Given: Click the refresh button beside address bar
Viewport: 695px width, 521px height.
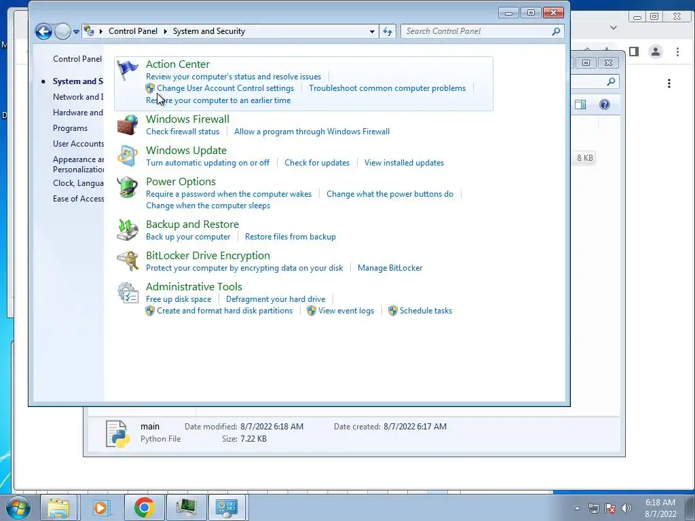Looking at the screenshot, I should point(388,31).
